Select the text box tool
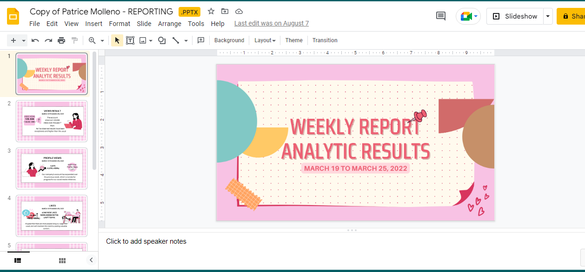Image resolution: width=585 pixels, height=272 pixels. click(130, 40)
